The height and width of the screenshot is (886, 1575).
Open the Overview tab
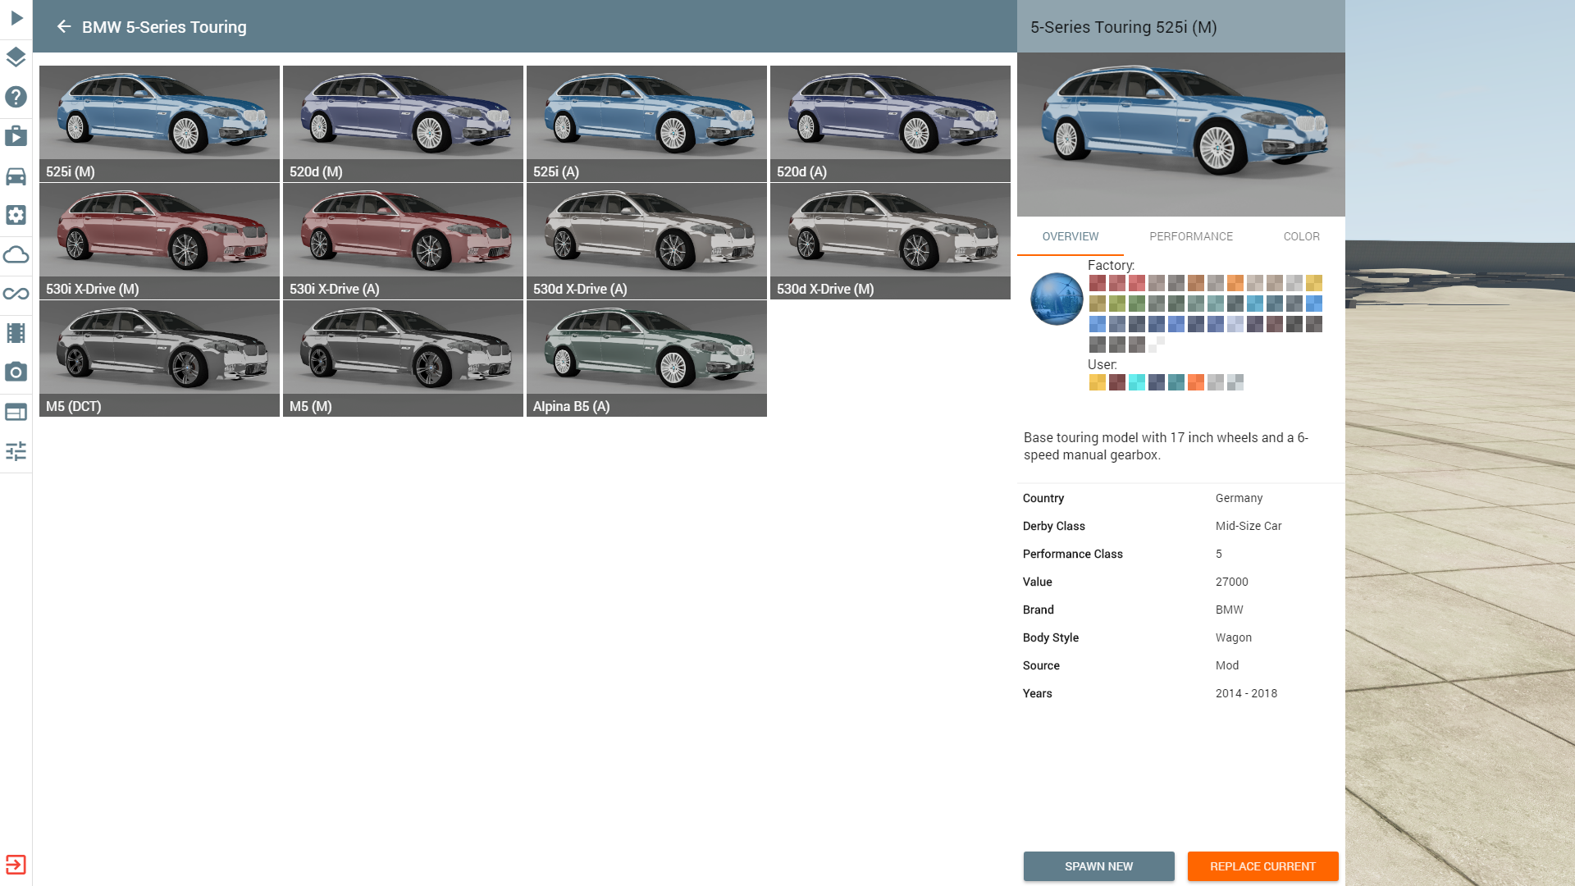1070,236
